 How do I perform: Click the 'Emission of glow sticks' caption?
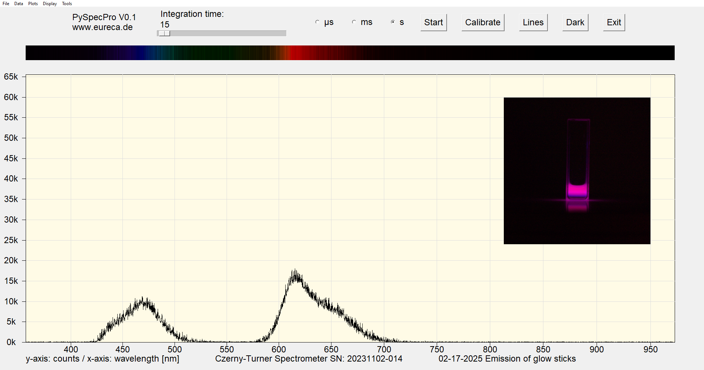530,359
